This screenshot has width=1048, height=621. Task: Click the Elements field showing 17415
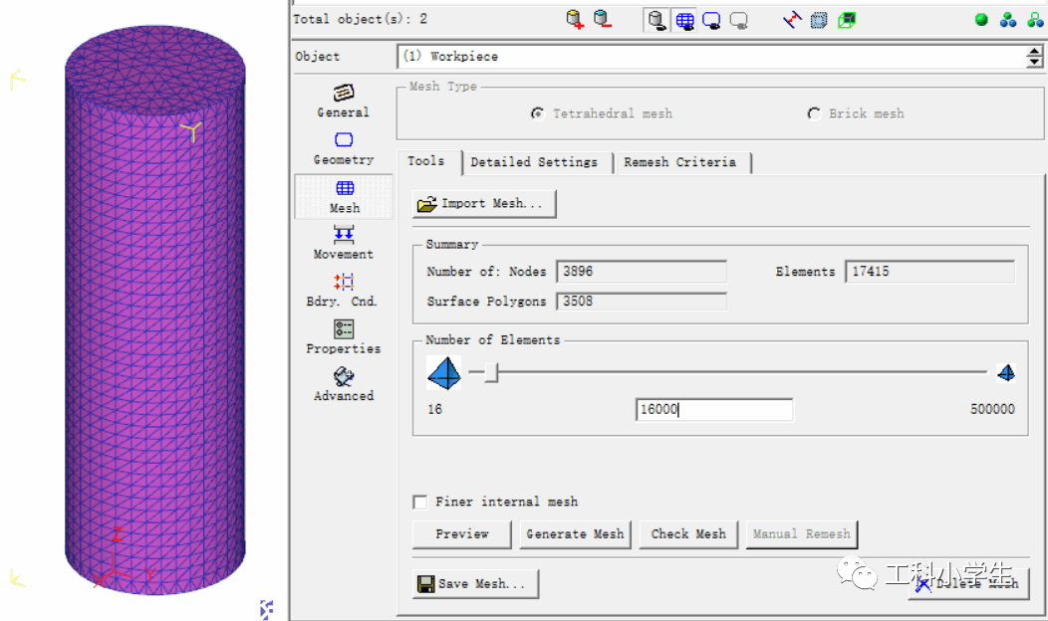[x=929, y=272]
